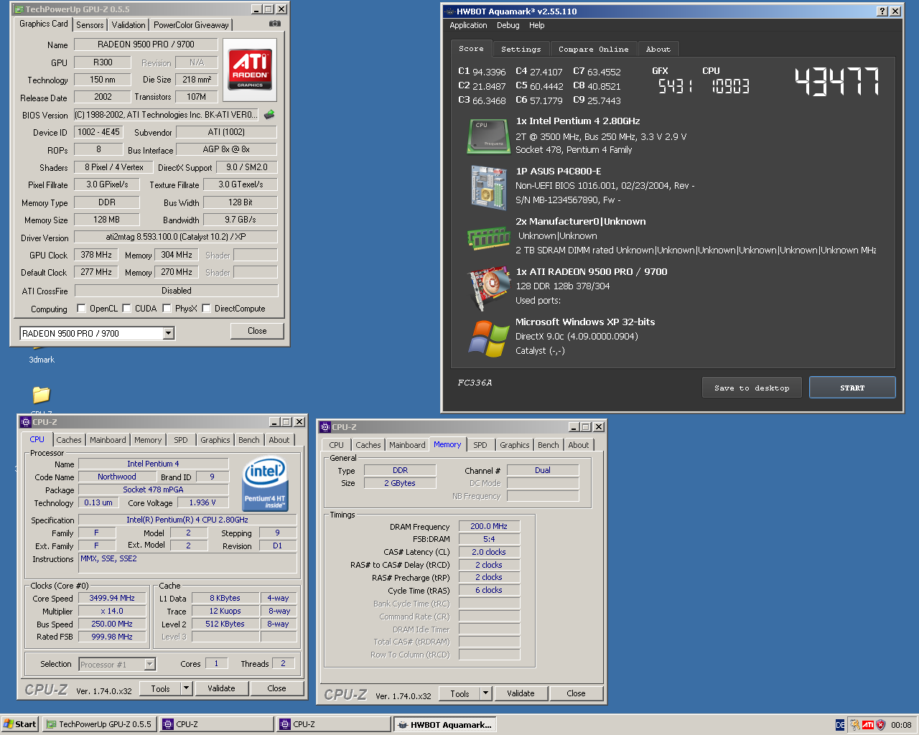The width and height of the screenshot is (919, 735).
Task: Select HWBOT Aquamark taskbar button
Action: [445, 724]
